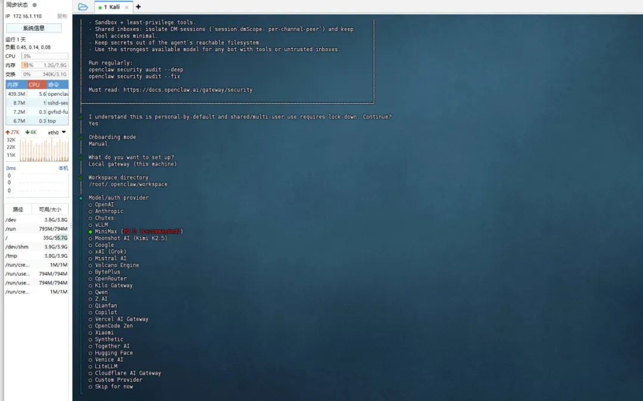The image size is (643, 401).
Task: Click the Custom Provider entry
Action: 116,380
